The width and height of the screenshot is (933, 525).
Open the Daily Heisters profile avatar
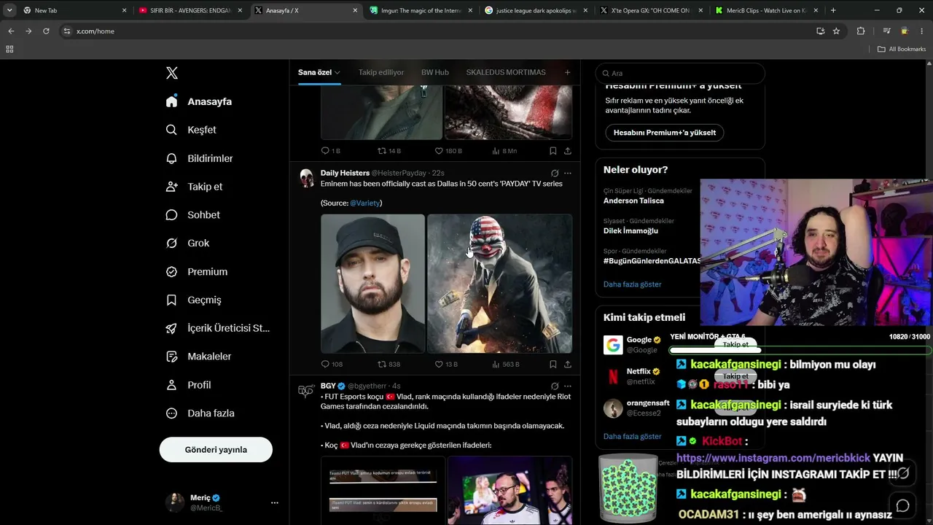click(307, 179)
